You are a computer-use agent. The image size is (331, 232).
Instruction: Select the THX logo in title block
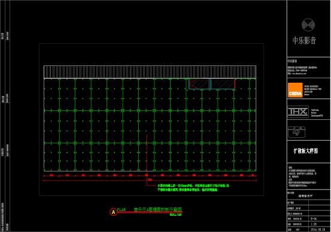click(298, 112)
